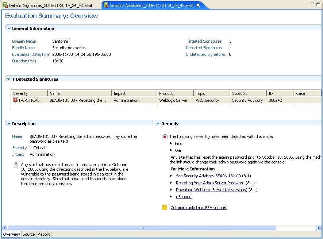Select the BEA06-131.00 Resetting signature name cell
Screen dimensions: 323x239
(79, 100)
